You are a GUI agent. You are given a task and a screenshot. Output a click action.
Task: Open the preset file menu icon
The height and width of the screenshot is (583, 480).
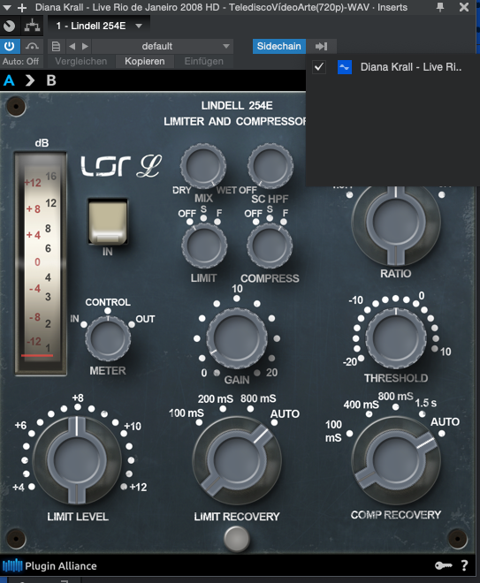coord(56,47)
